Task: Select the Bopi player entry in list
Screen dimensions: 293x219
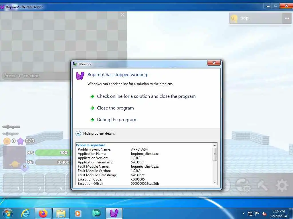Action: tap(256, 18)
